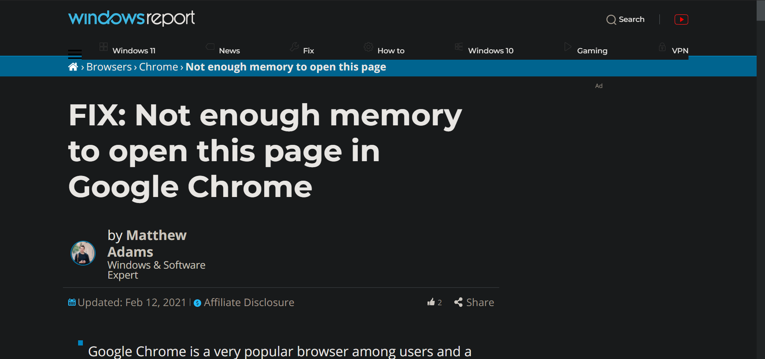
Task: Click the home icon in breadcrumb
Action: pos(73,67)
